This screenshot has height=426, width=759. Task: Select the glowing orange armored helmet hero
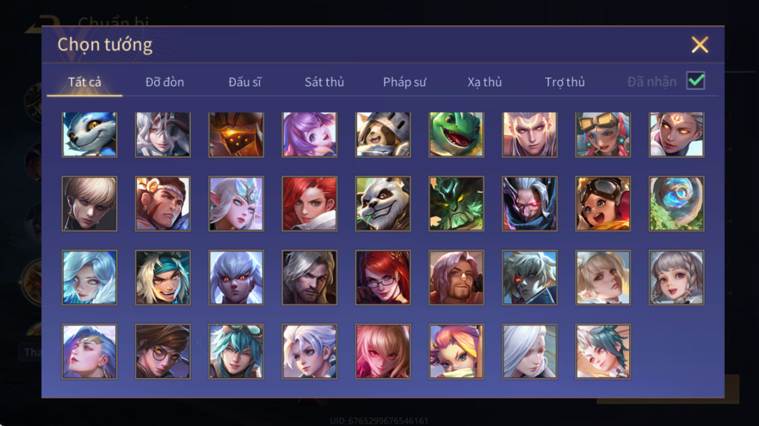236,134
